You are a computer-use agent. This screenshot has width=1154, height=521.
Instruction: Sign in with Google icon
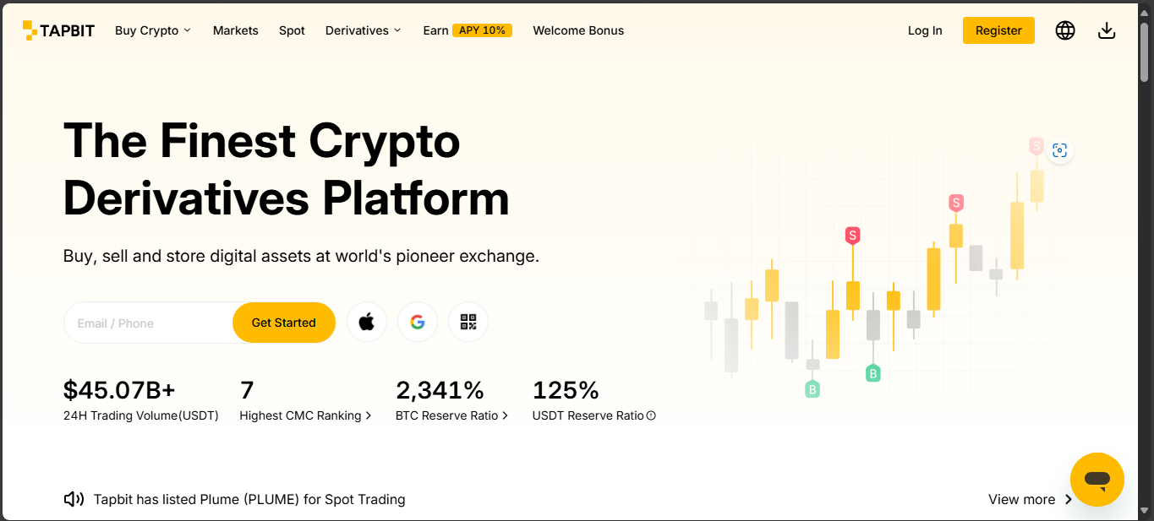[418, 322]
